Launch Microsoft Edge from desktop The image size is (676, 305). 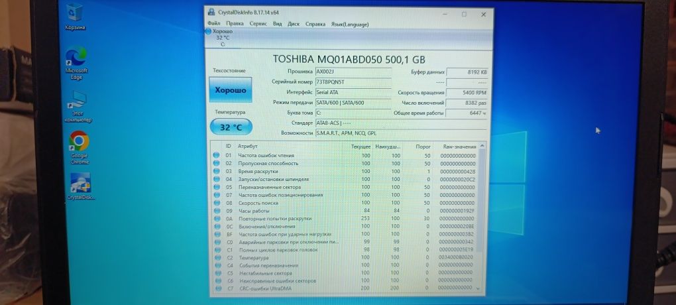(76, 63)
